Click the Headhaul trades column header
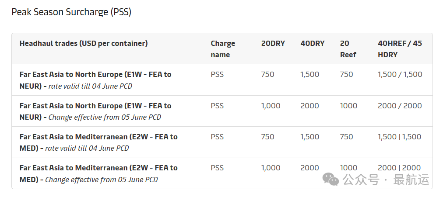Viewport: 443px width, 197px height. [x=84, y=43]
